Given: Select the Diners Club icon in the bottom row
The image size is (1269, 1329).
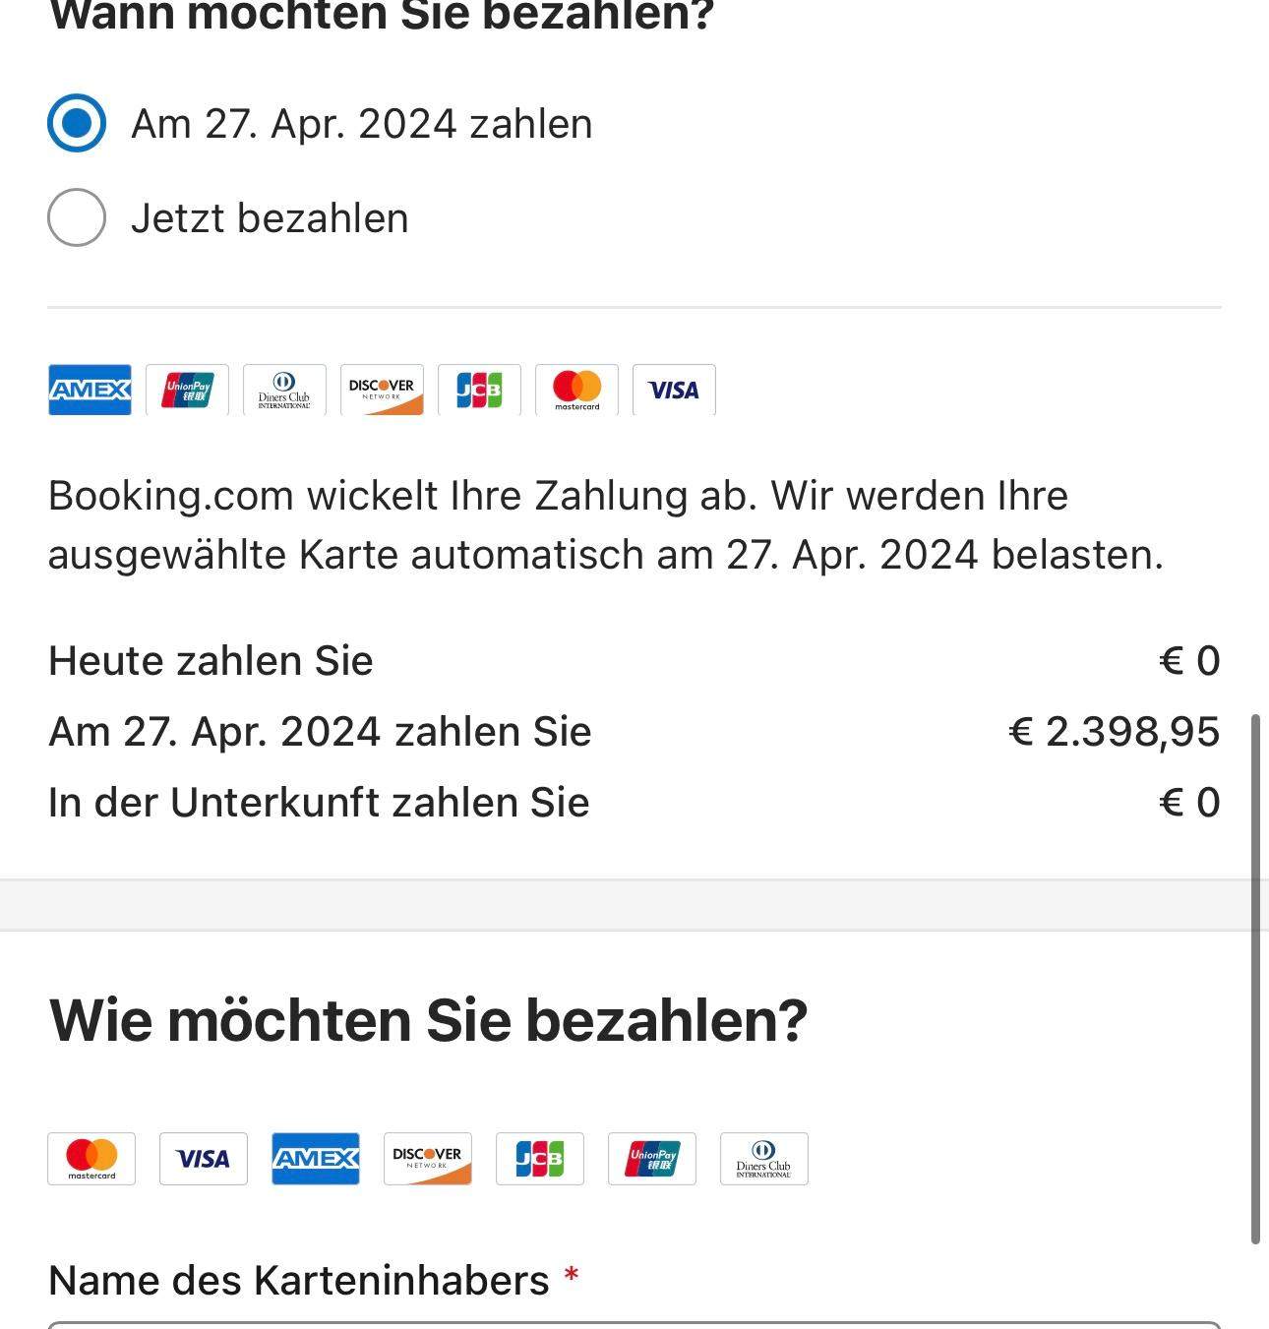Looking at the screenshot, I should pyautogui.click(x=763, y=1159).
